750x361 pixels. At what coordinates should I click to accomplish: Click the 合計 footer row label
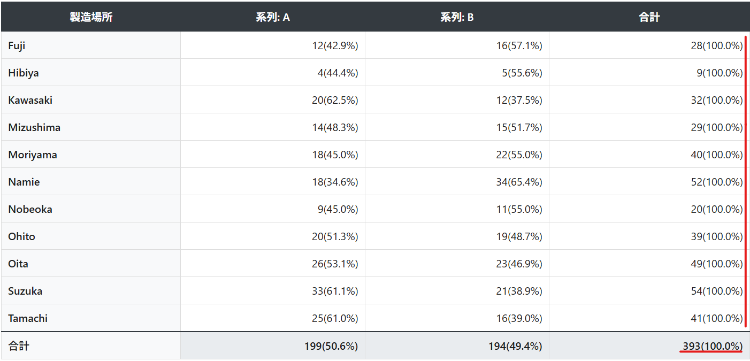click(19, 346)
